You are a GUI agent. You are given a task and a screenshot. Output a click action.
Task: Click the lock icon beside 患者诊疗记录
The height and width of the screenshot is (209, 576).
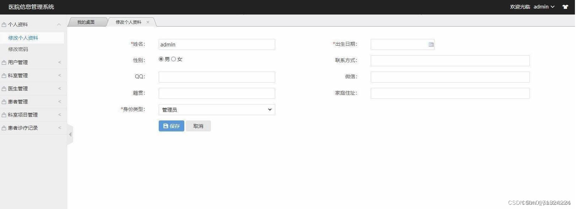click(x=4, y=128)
